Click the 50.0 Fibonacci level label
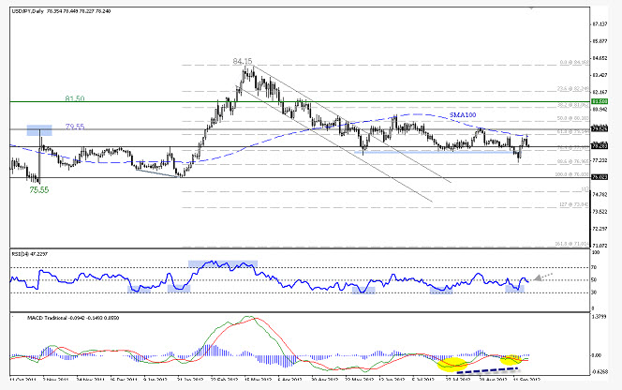This screenshot has height=390, width=622. pyautogui.click(x=573, y=118)
